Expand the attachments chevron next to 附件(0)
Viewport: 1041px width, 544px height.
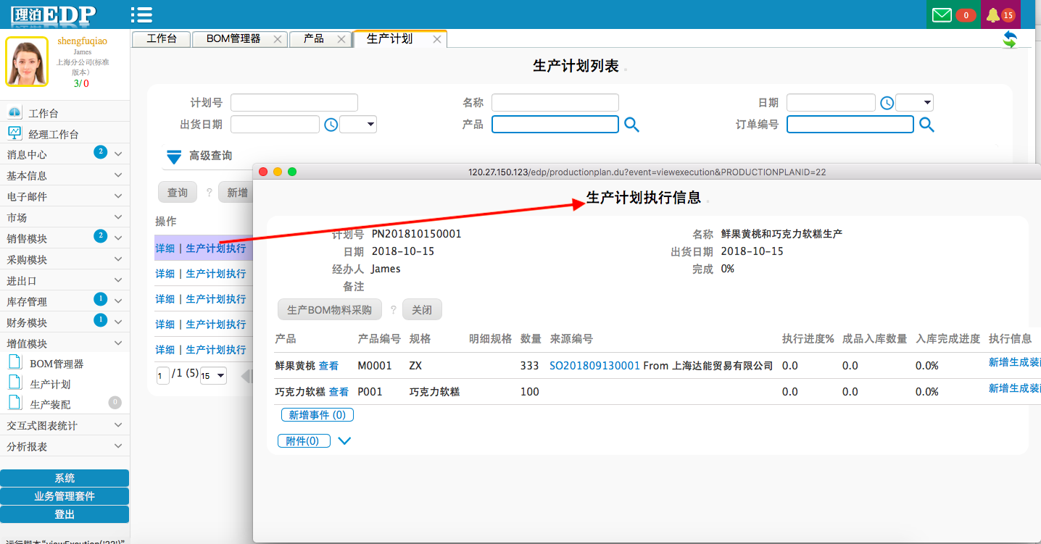coord(344,440)
